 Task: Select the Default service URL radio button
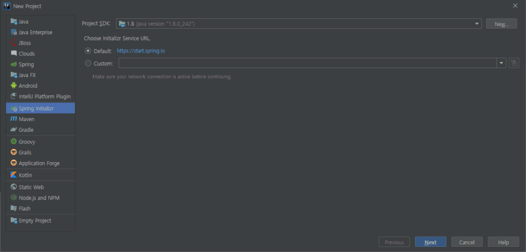(x=88, y=51)
